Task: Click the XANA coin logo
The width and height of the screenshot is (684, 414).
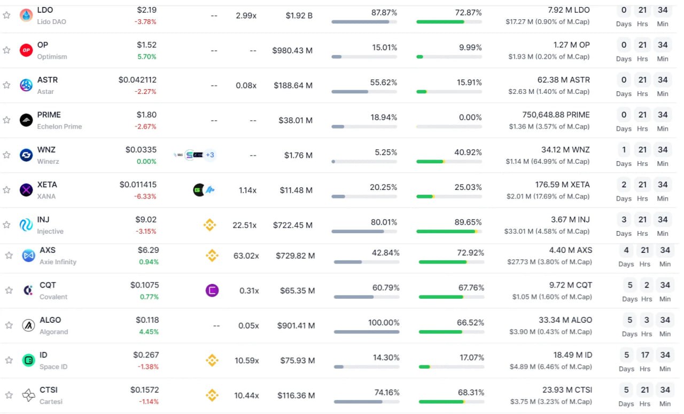Action: click(26, 190)
